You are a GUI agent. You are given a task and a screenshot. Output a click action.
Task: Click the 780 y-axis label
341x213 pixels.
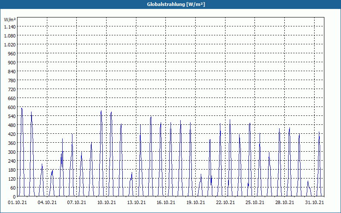(12, 81)
